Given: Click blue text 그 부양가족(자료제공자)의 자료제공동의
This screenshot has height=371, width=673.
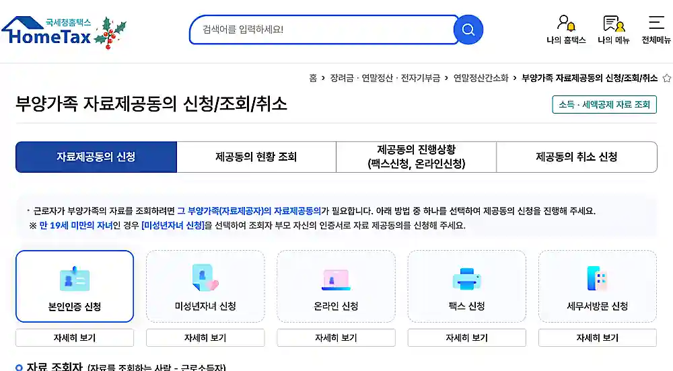Looking at the screenshot, I should point(249,211).
